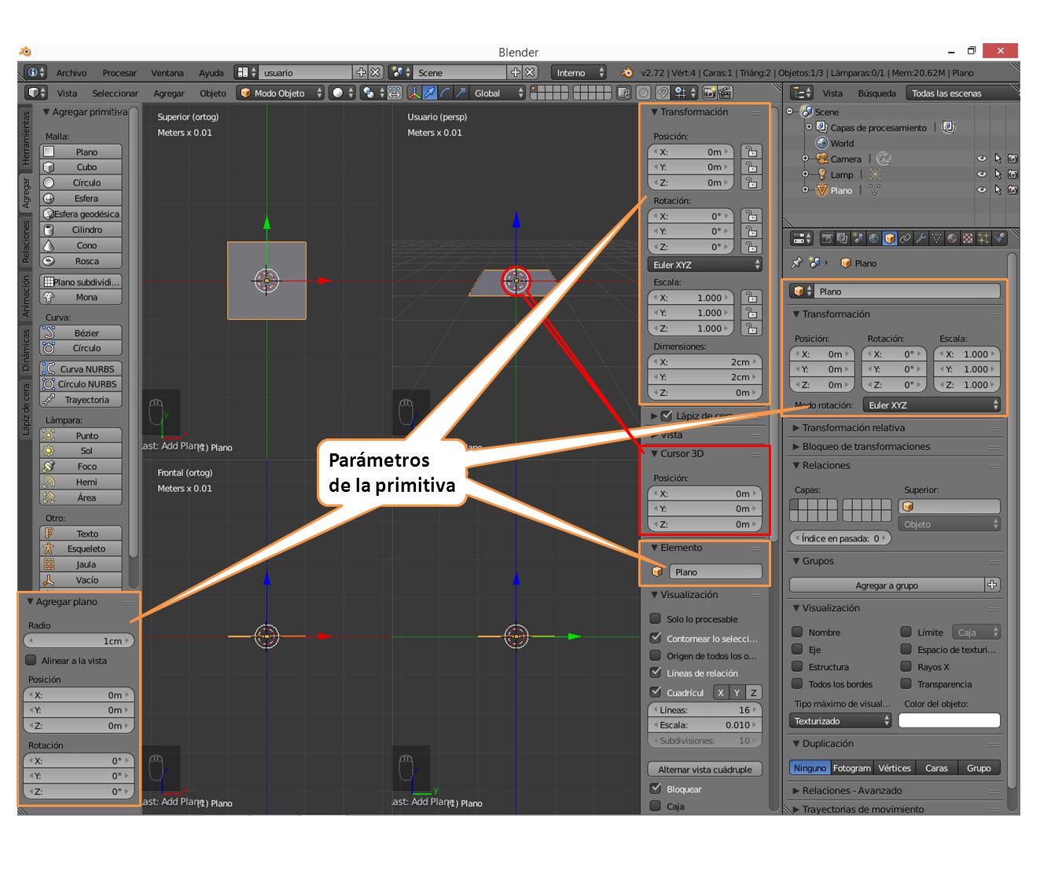The width and height of the screenshot is (1040, 891).
Task: Add a Mona mesh primitive
Action: [82, 297]
